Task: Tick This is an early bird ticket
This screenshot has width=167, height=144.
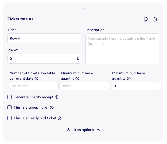Action: 10,118
